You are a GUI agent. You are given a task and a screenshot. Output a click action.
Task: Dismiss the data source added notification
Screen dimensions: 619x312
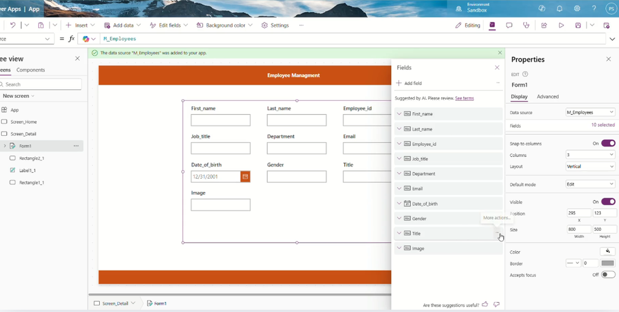tap(500, 53)
